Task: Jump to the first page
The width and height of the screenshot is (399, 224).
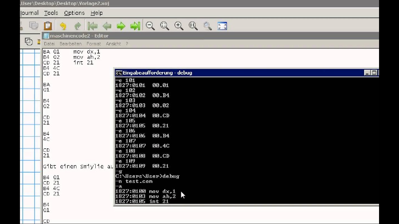Action: [92, 26]
